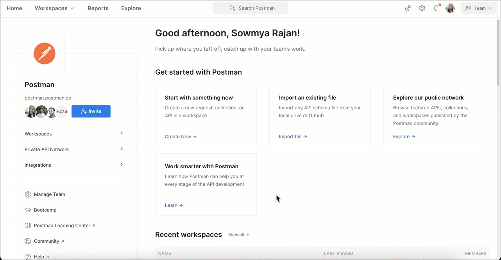Click Explore our public network card title
The width and height of the screenshot is (501, 260).
point(428,98)
